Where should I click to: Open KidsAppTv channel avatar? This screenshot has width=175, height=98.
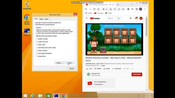89,74
